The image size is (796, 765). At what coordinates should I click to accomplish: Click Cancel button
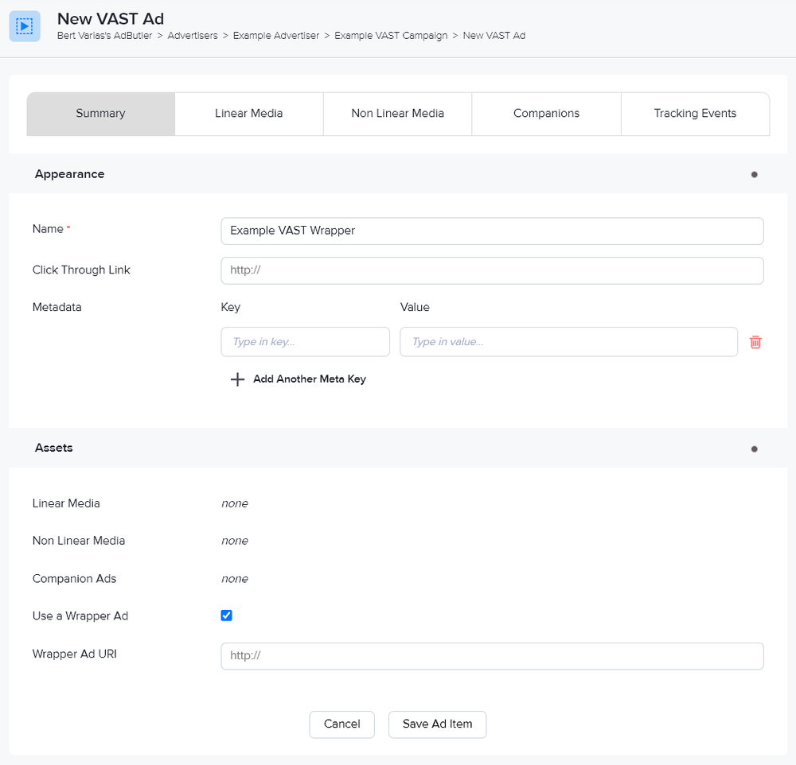click(x=341, y=724)
